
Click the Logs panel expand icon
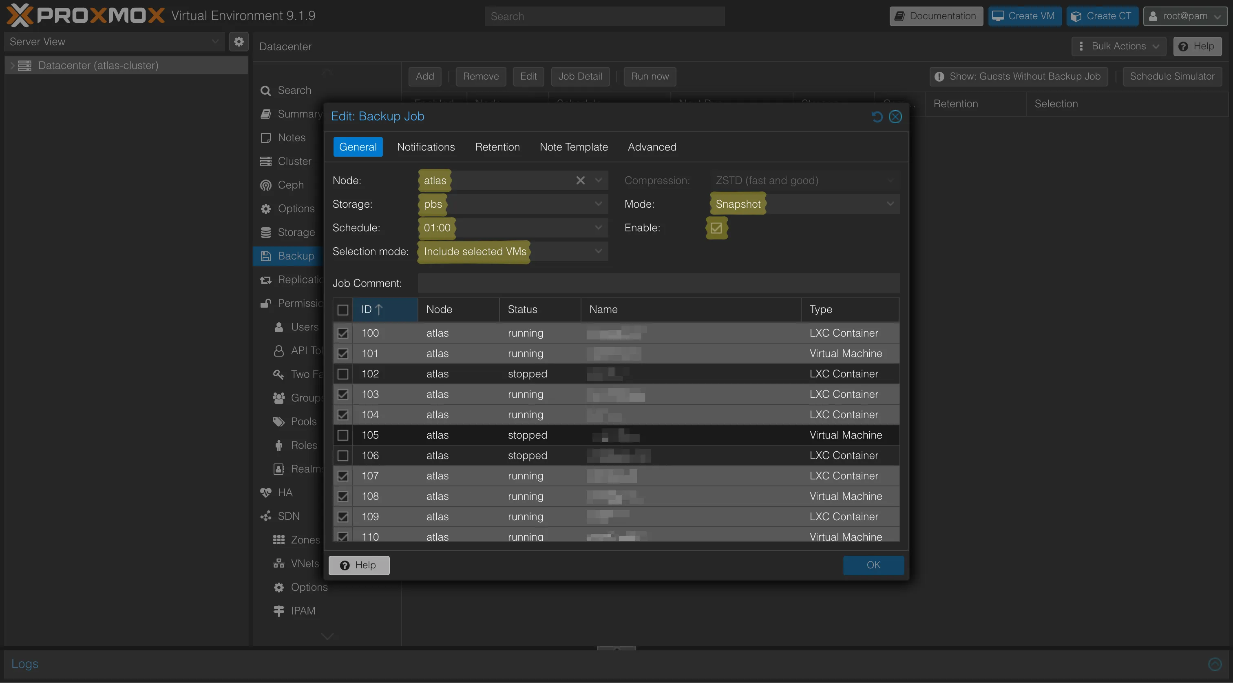(1214, 664)
